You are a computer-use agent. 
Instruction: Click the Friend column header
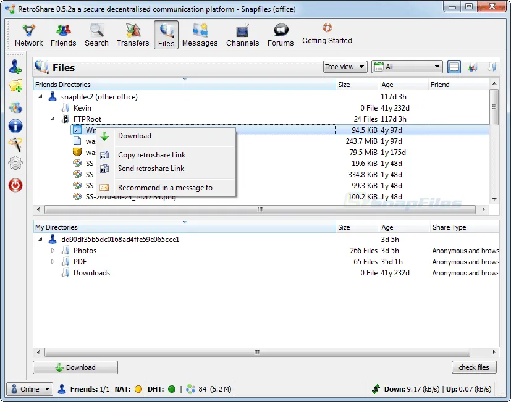(458, 85)
